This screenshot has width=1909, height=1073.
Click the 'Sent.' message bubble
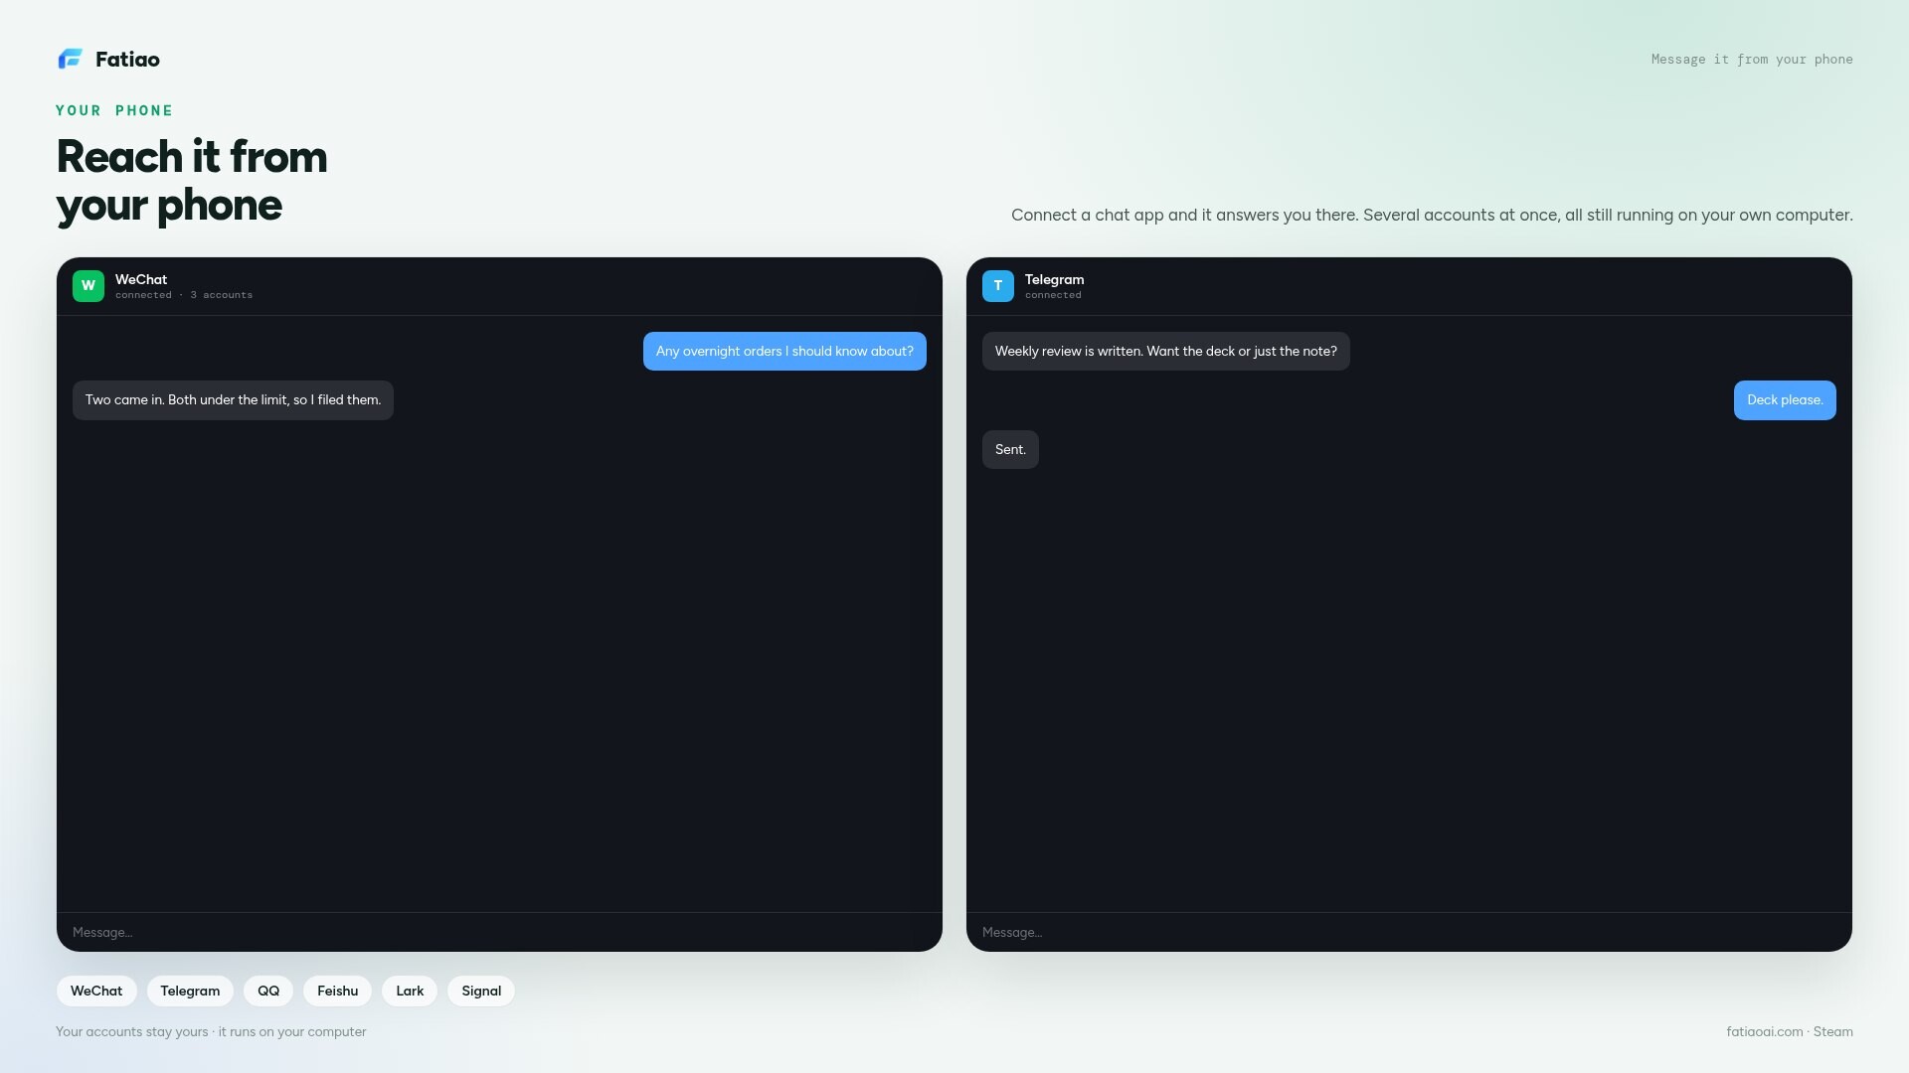pyautogui.click(x=1010, y=449)
